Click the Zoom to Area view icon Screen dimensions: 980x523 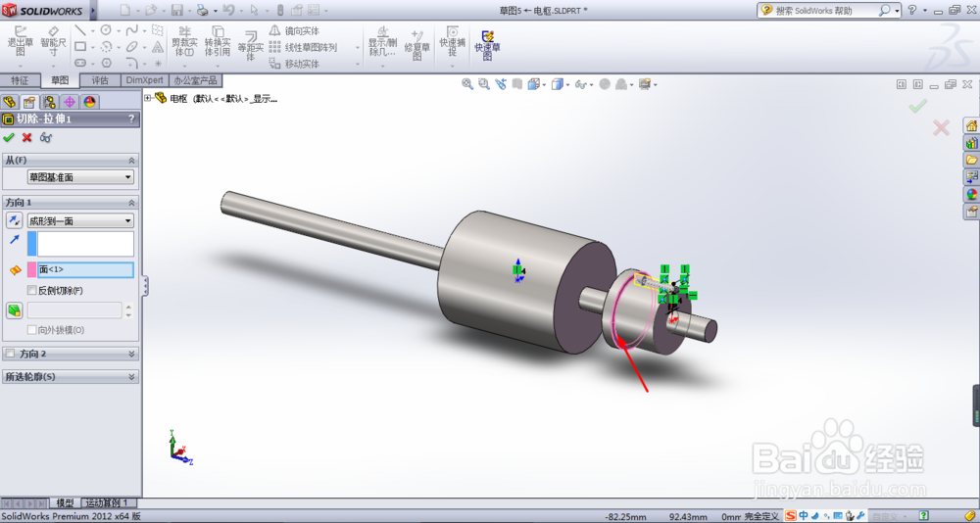[484, 83]
